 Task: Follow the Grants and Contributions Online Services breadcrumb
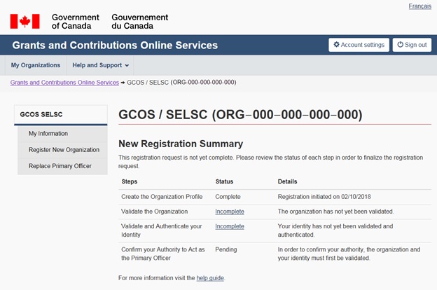point(64,82)
